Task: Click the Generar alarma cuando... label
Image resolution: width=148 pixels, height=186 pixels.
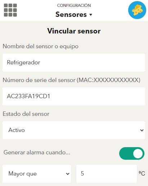Action: [37, 153]
